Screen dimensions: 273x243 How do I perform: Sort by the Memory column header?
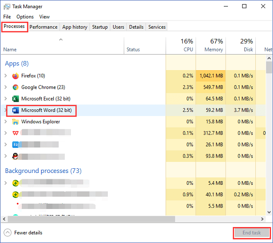coord(211,46)
